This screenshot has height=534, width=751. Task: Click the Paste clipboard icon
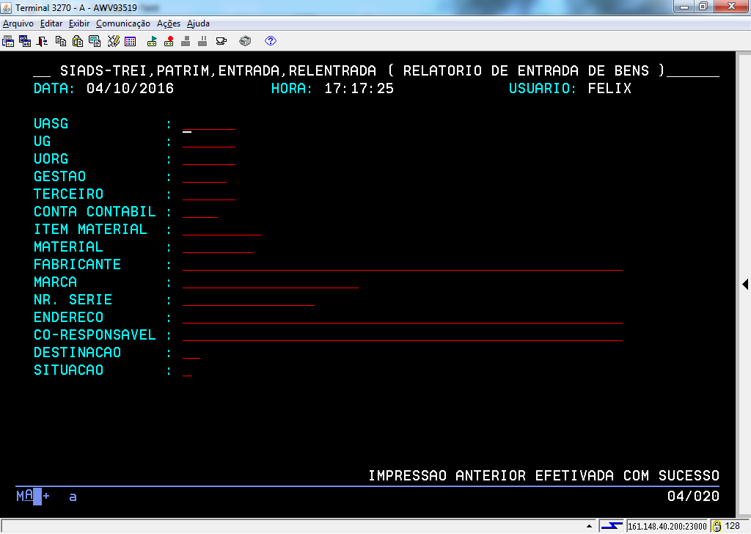click(78, 41)
